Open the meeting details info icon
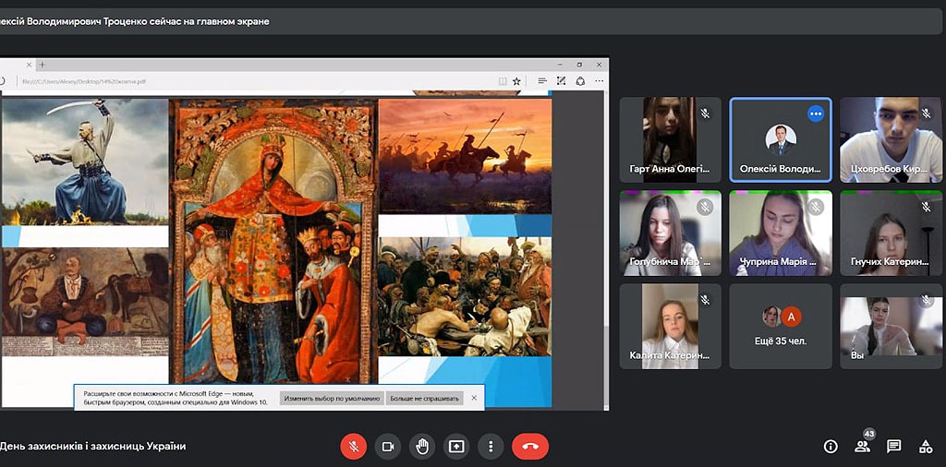The image size is (946, 467). point(831,447)
